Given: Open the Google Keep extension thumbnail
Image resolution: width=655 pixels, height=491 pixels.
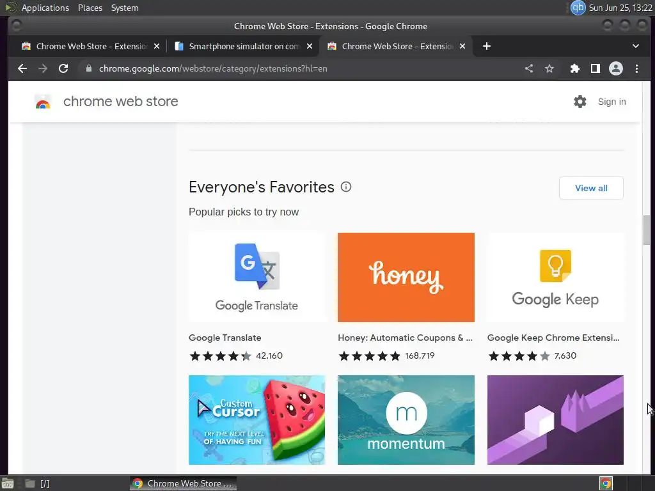Looking at the screenshot, I should (555, 277).
